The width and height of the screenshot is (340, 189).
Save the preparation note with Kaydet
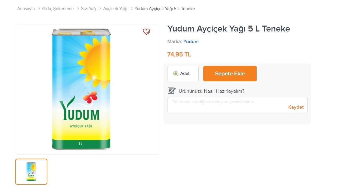coord(296,107)
